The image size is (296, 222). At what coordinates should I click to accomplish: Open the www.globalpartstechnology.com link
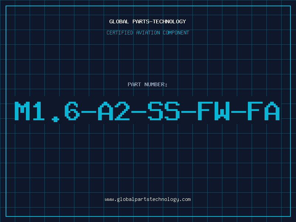point(148,199)
